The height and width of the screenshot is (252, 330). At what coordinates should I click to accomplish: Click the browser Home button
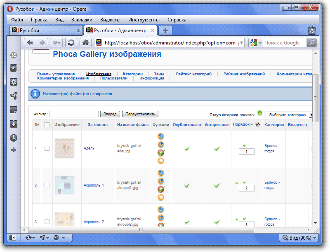[85, 42]
